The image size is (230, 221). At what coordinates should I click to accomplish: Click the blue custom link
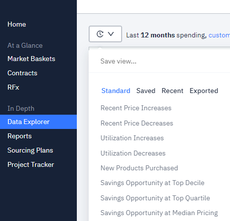(x=219, y=35)
